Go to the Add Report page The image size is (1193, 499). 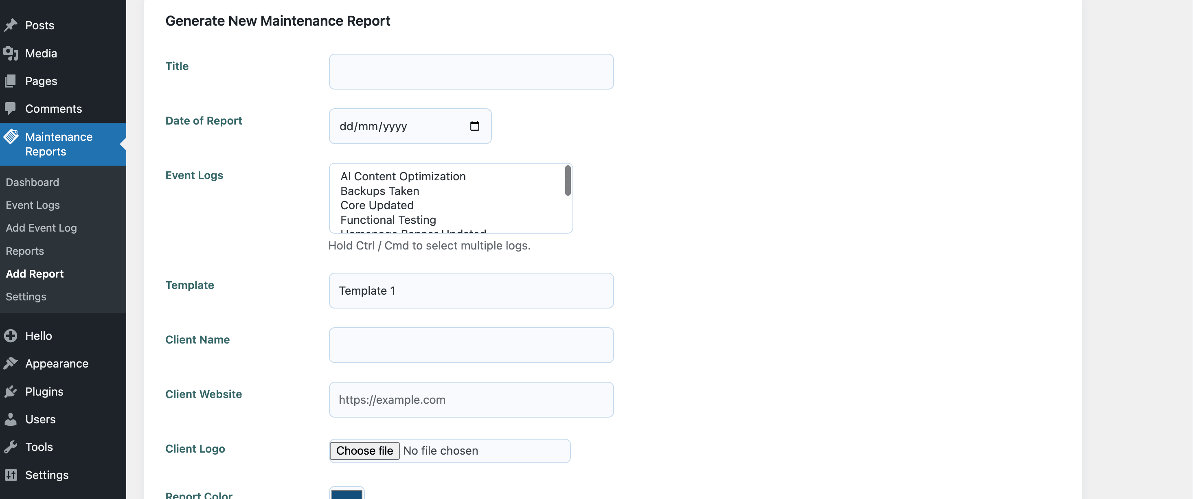[x=35, y=274]
